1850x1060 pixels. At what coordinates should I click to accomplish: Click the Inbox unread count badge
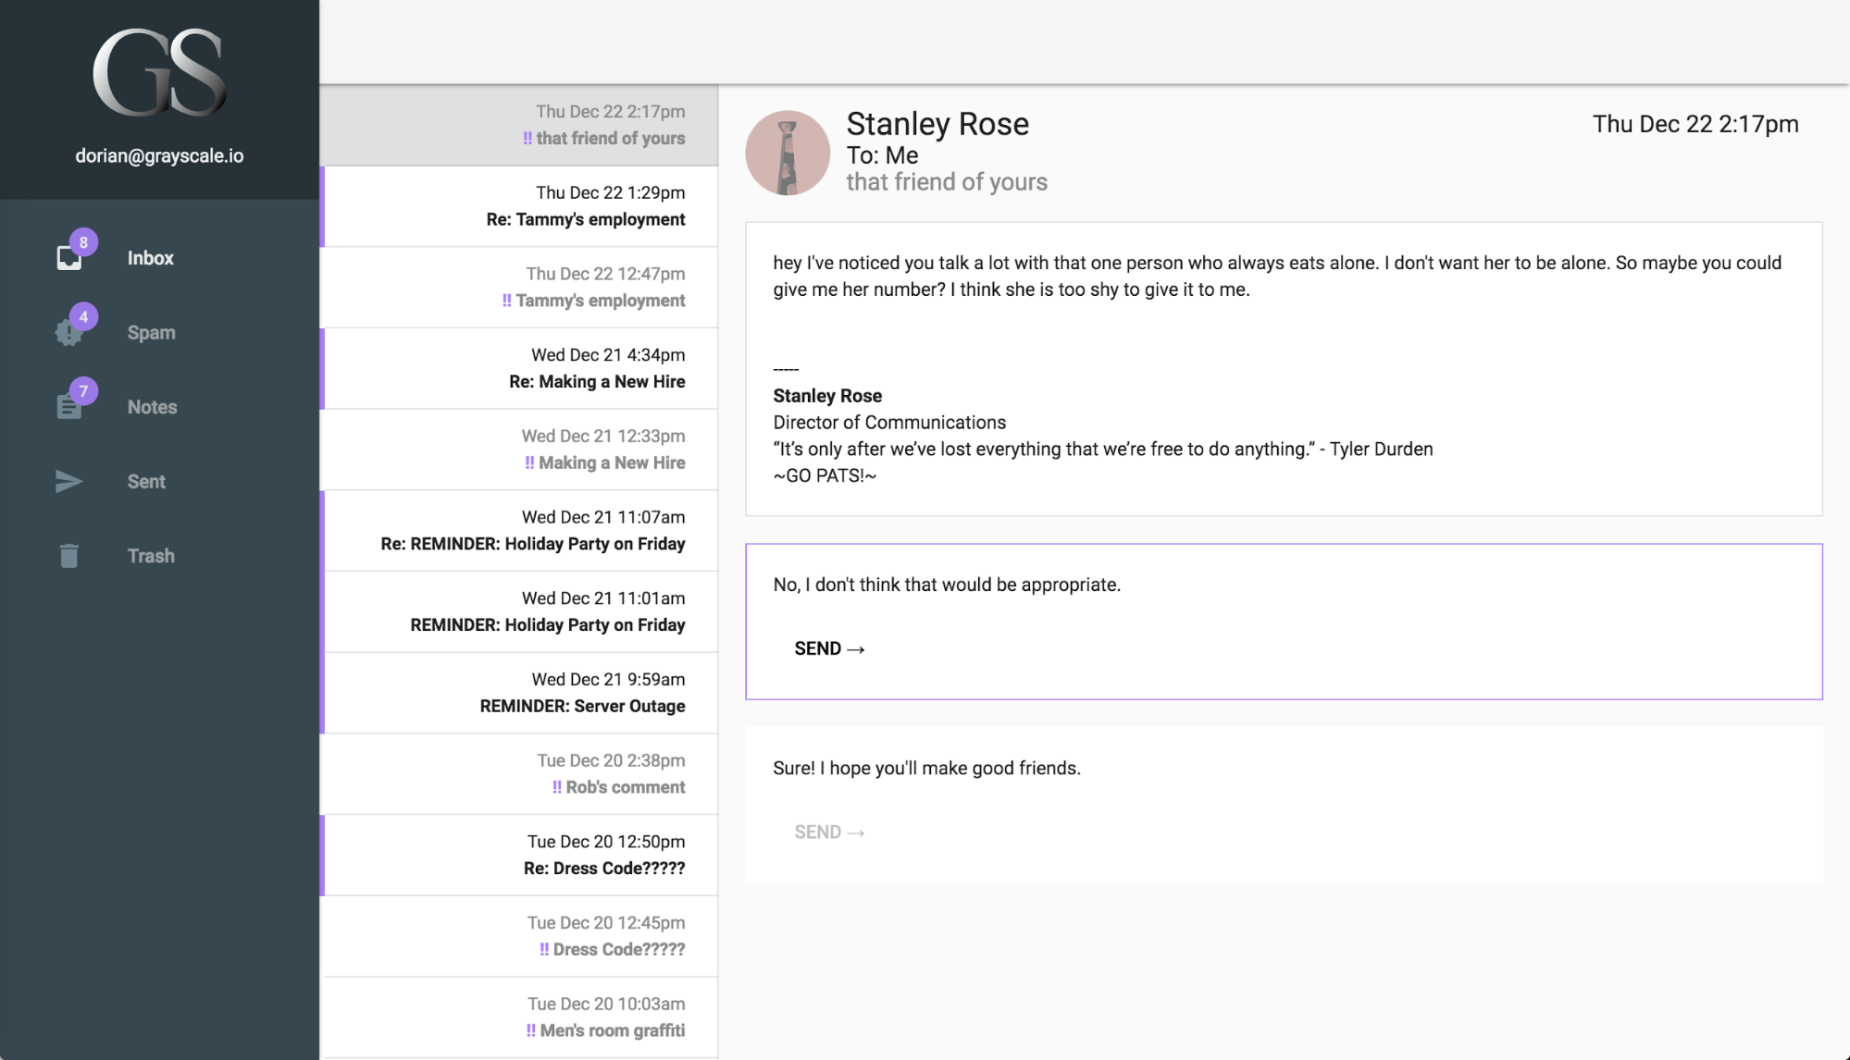pos(83,242)
